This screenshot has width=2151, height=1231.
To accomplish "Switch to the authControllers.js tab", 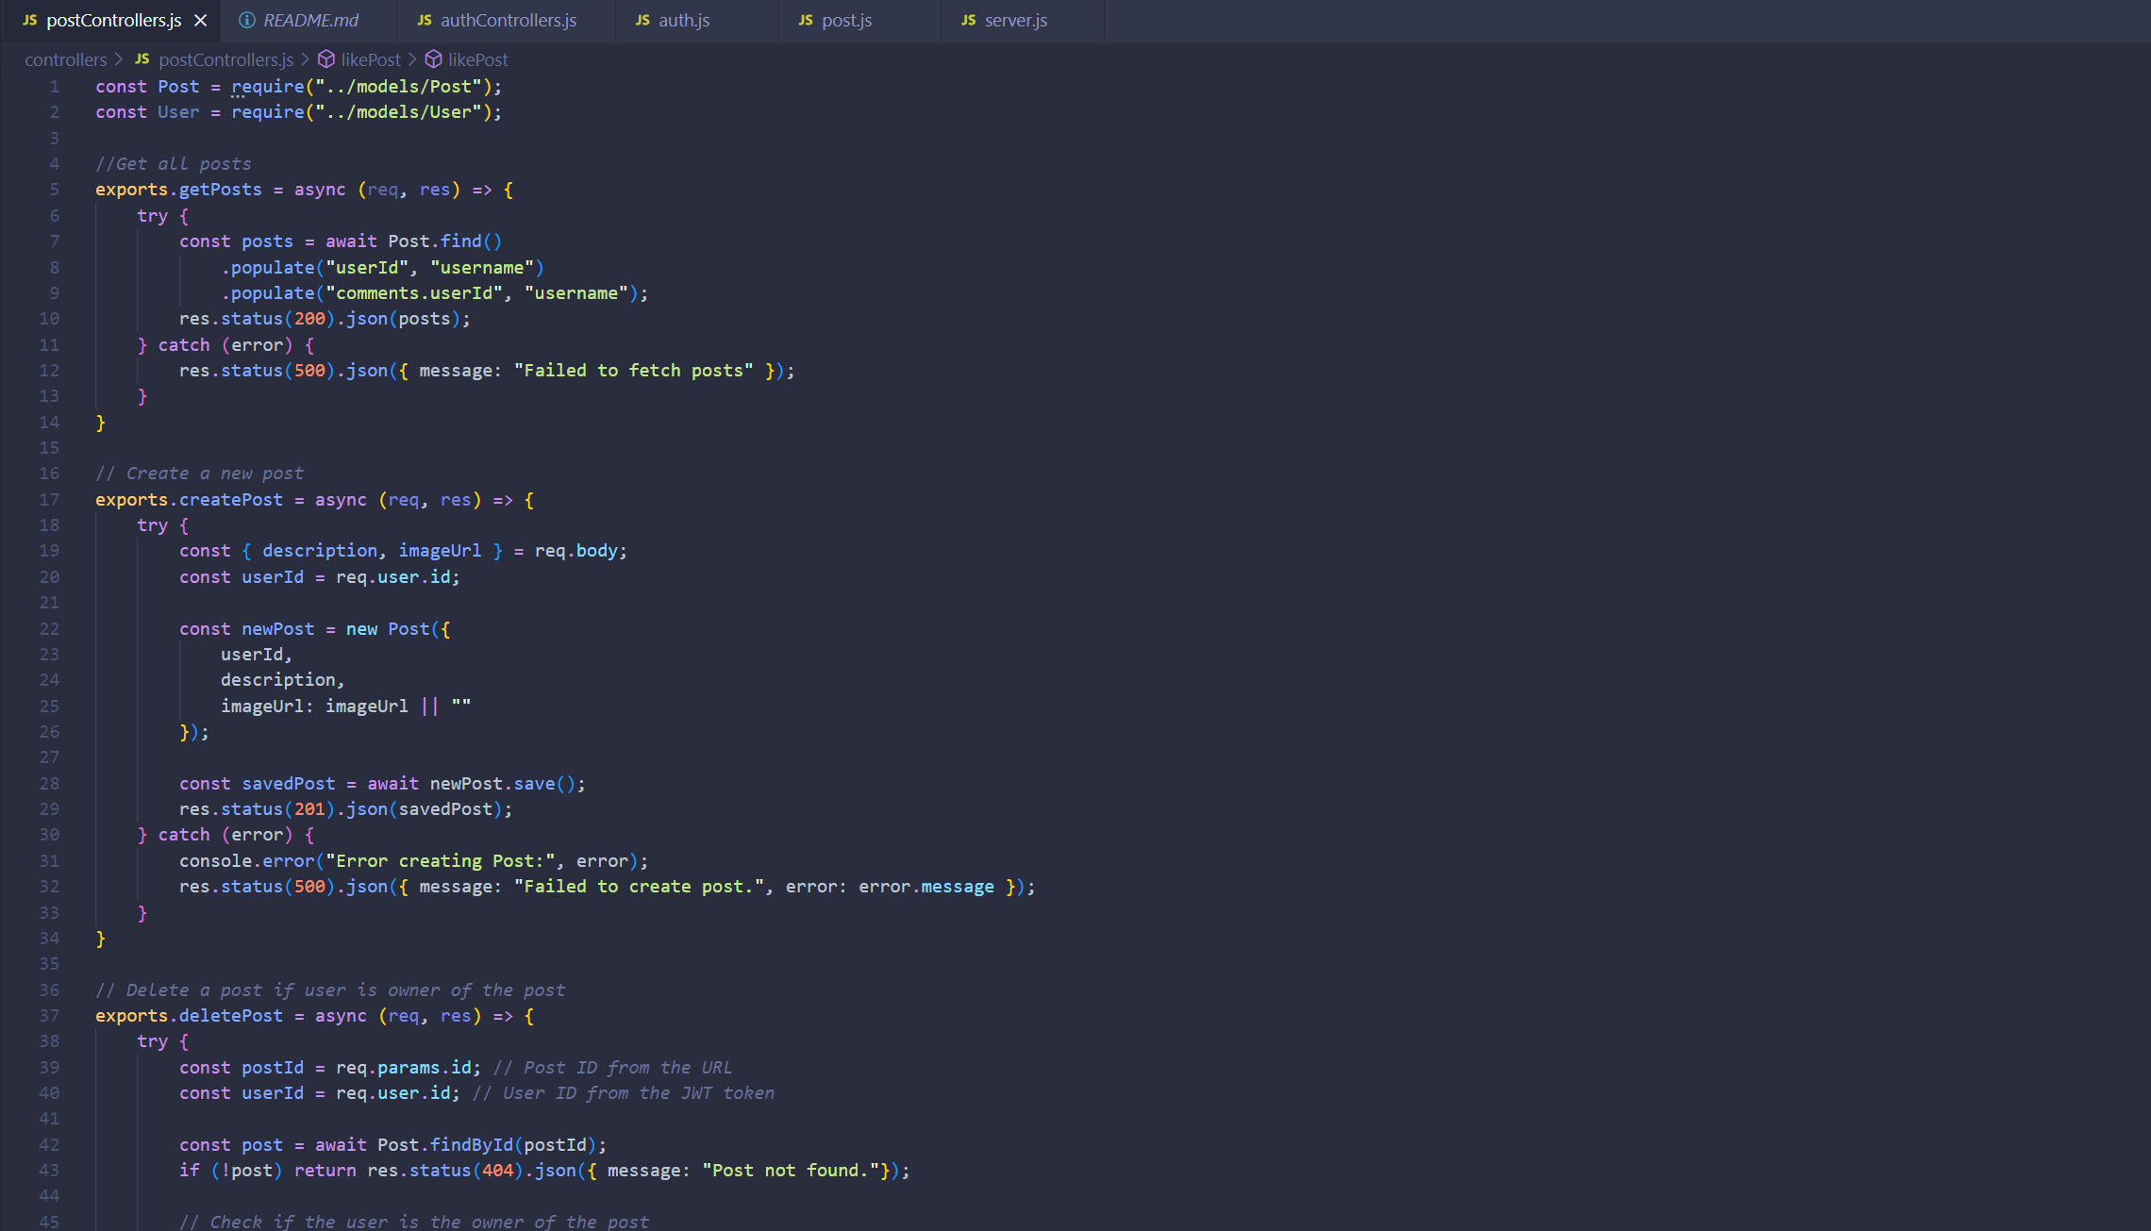I will (508, 20).
